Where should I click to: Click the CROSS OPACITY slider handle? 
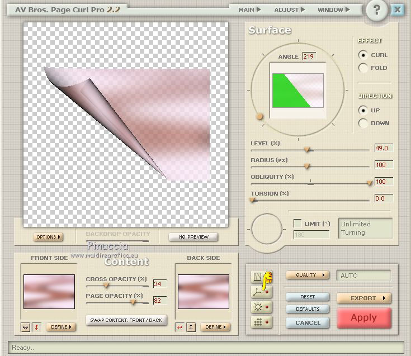coord(106,286)
